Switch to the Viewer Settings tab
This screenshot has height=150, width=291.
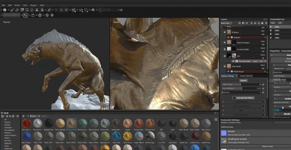click(246, 76)
